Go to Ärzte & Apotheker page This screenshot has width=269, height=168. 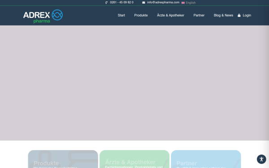click(170, 15)
